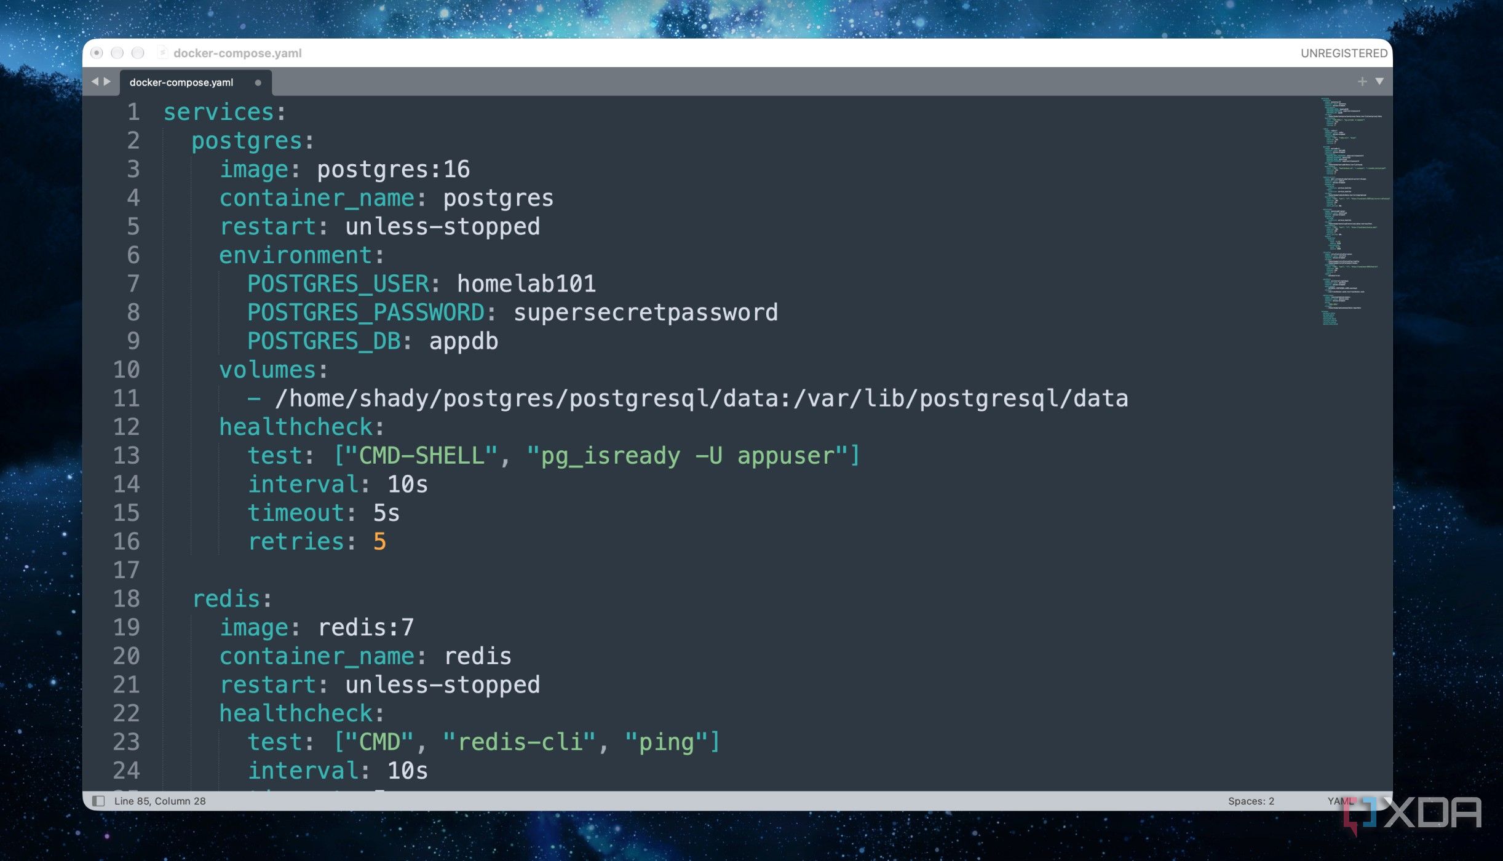The image size is (1503, 861).
Task: Click 'postgres:16' image value
Action: point(394,169)
